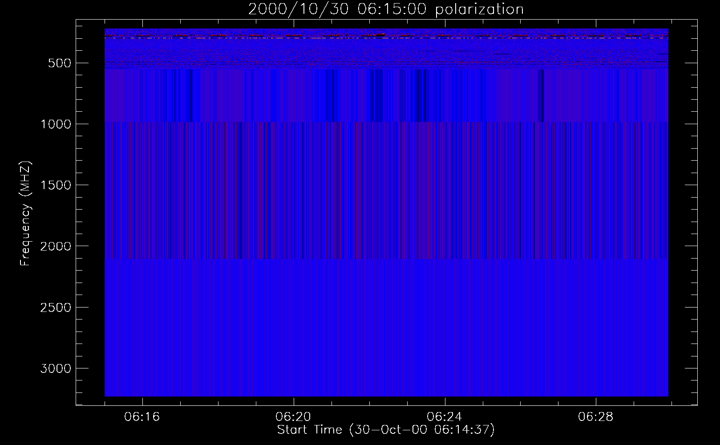This screenshot has width=720, height=445.
Task: Click the 2000 frequency tick label
Action: [56, 246]
